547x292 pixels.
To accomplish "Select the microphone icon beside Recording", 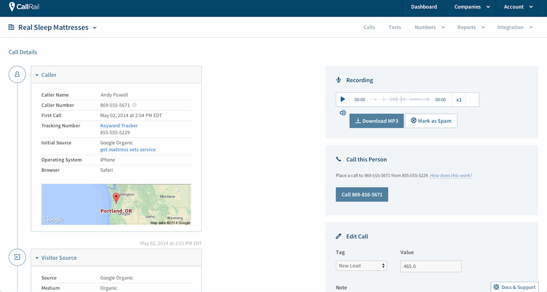I will coord(339,80).
